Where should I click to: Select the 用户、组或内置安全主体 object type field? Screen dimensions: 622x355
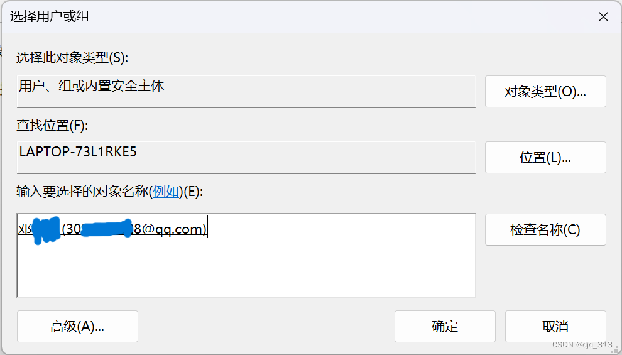pos(246,92)
